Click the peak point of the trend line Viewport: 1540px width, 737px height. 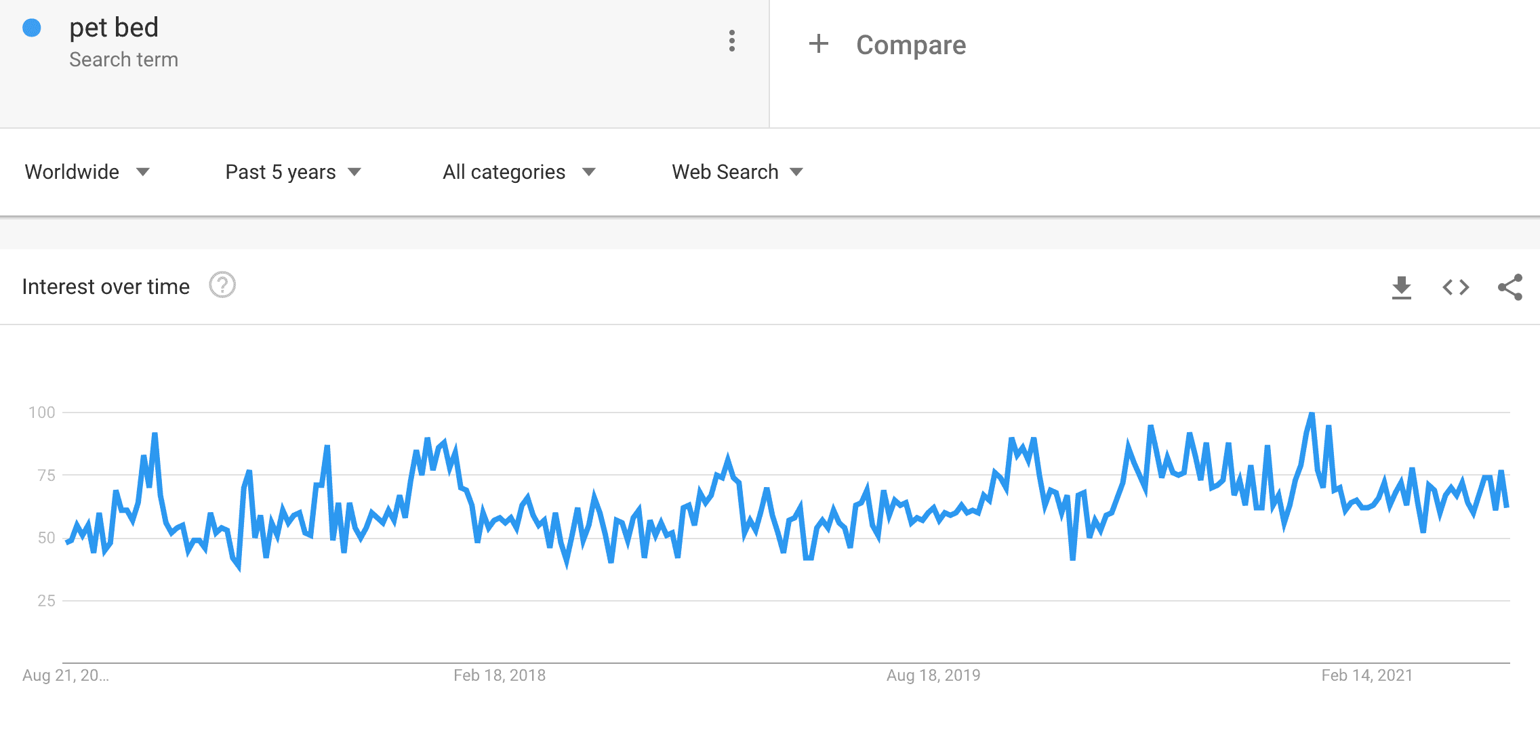tap(1310, 411)
